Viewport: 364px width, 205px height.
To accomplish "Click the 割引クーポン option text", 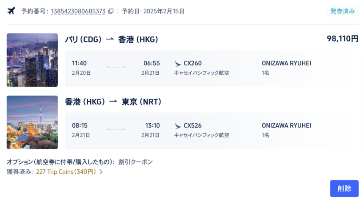I will (x=136, y=162).
